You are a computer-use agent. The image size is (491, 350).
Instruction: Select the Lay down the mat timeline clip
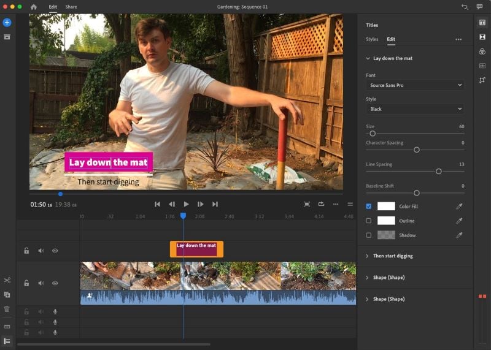pos(196,249)
